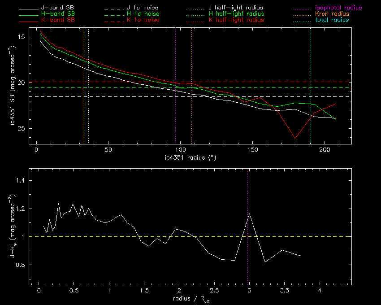Select the H half-light radius legend entry

236,14
